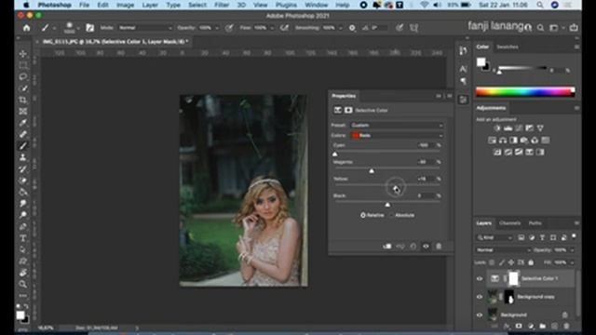Add a Vibrance adjustment
Viewport: 596px width, 335px height.
540,128
